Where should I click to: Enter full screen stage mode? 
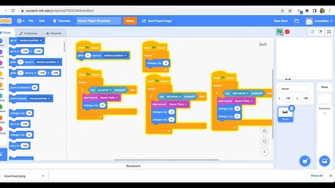[329, 32]
